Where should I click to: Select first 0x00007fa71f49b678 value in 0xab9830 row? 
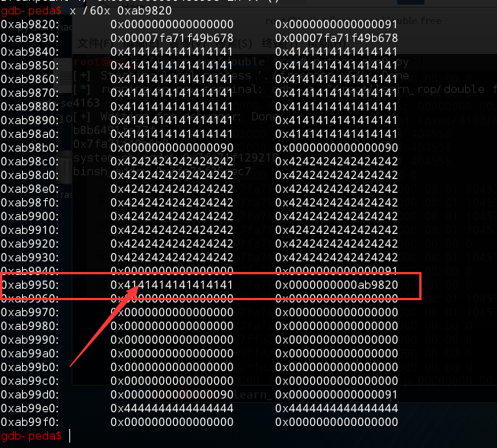coord(172,37)
